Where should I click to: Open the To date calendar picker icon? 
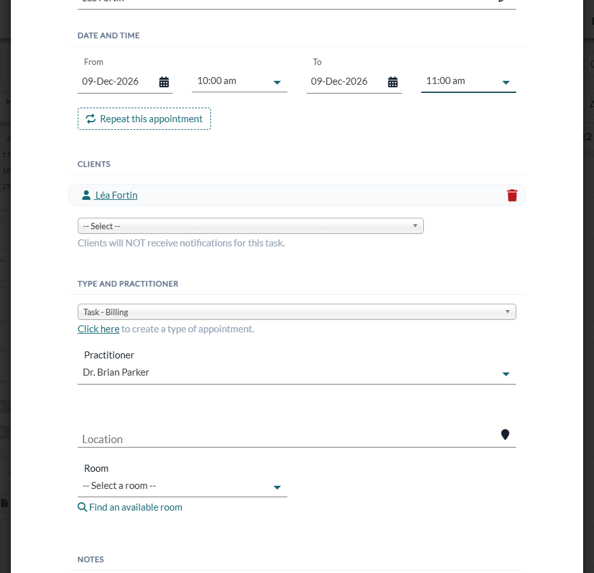click(393, 81)
